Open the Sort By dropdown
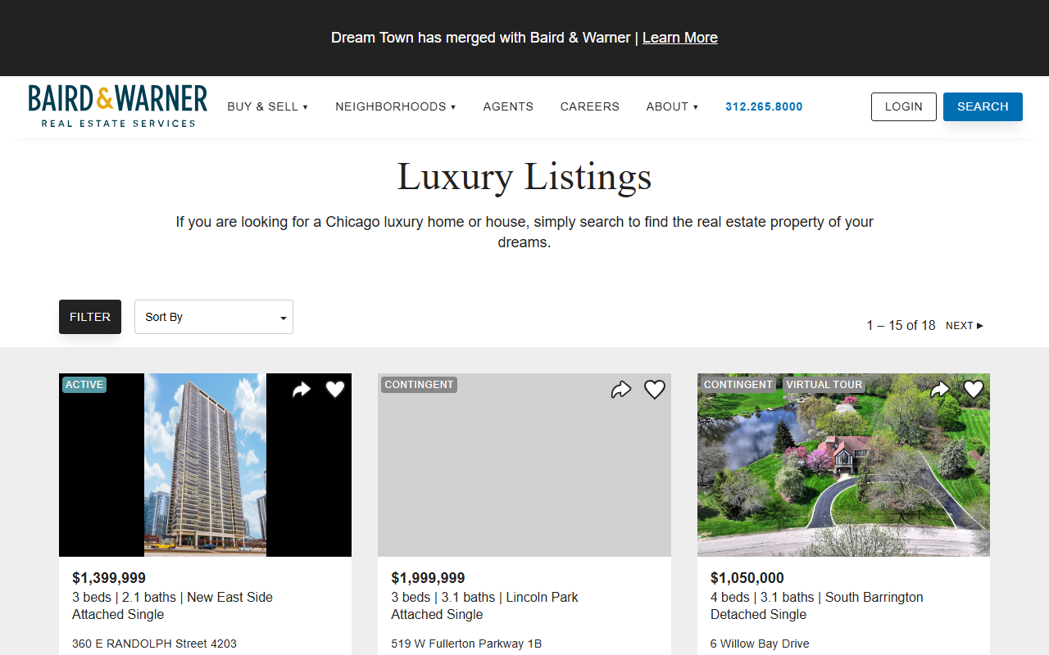 coord(214,317)
